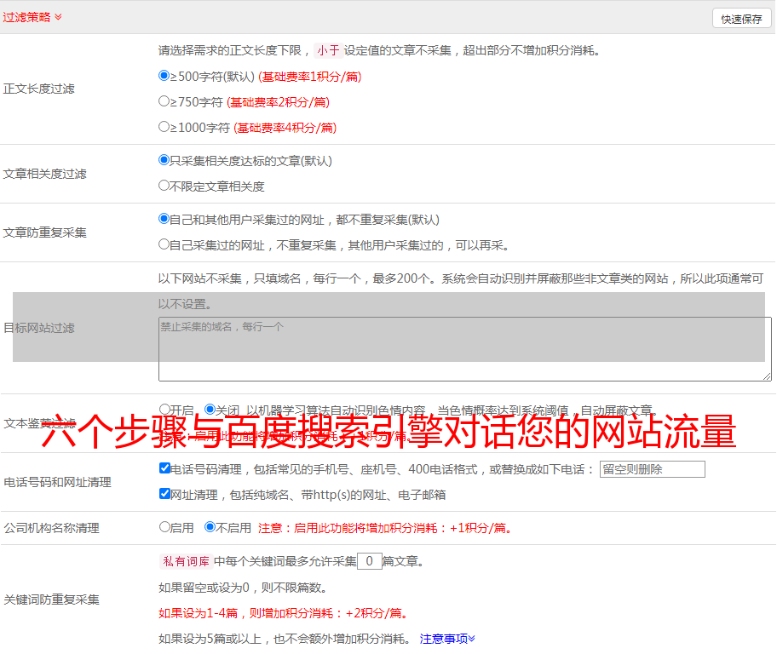The image size is (777, 654).
Task: Select the ≥750字符 radio option
Action: [x=164, y=101]
